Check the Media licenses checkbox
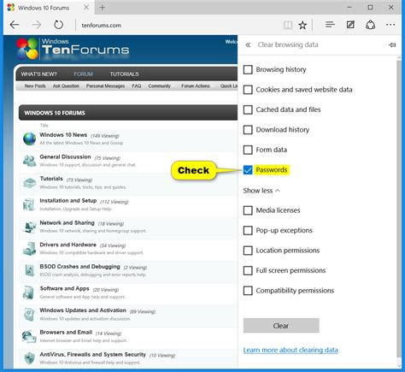 point(248,210)
